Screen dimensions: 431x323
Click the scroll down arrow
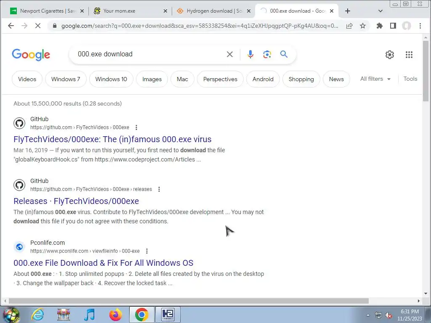[x=426, y=294]
